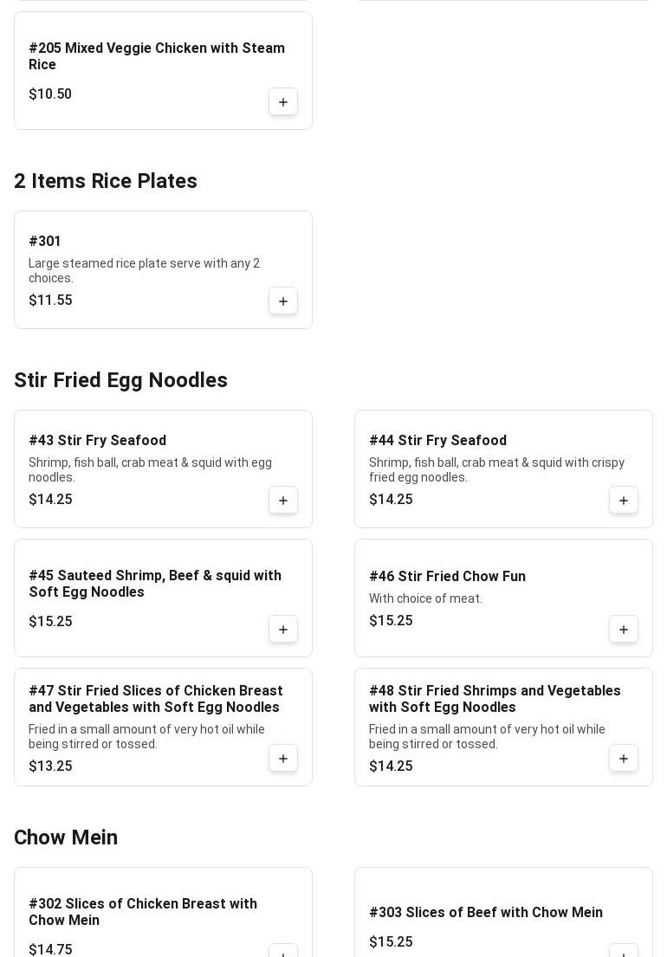Open #303 Slices of Beef Chow Mein
The image size is (667, 957).
coord(485,913)
